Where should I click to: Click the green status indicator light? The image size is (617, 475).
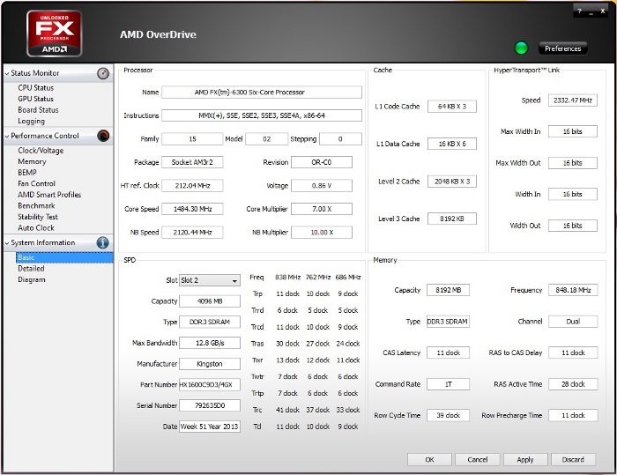522,48
